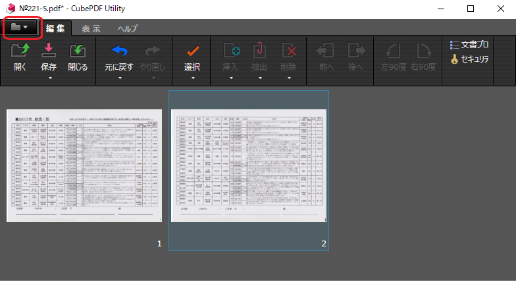
Task: Minimize the CubePDF Utility window
Action: pyautogui.click(x=441, y=9)
